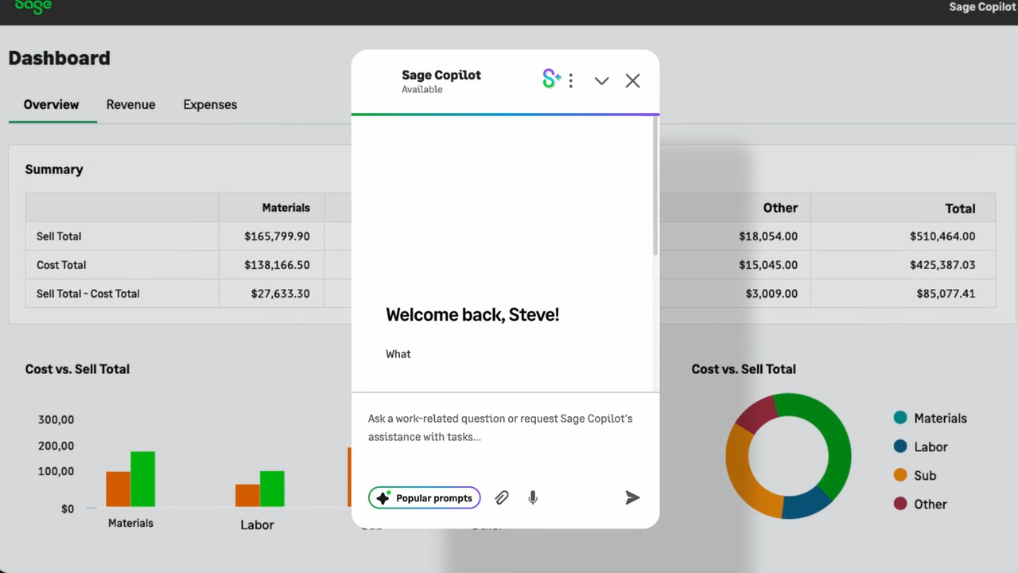This screenshot has width=1018, height=573.
Task: Close the Sage Copilot chat window
Action: pos(632,80)
